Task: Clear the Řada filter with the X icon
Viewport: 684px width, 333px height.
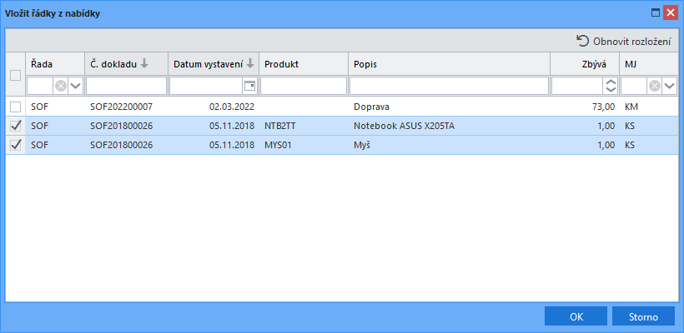Action: pos(61,86)
